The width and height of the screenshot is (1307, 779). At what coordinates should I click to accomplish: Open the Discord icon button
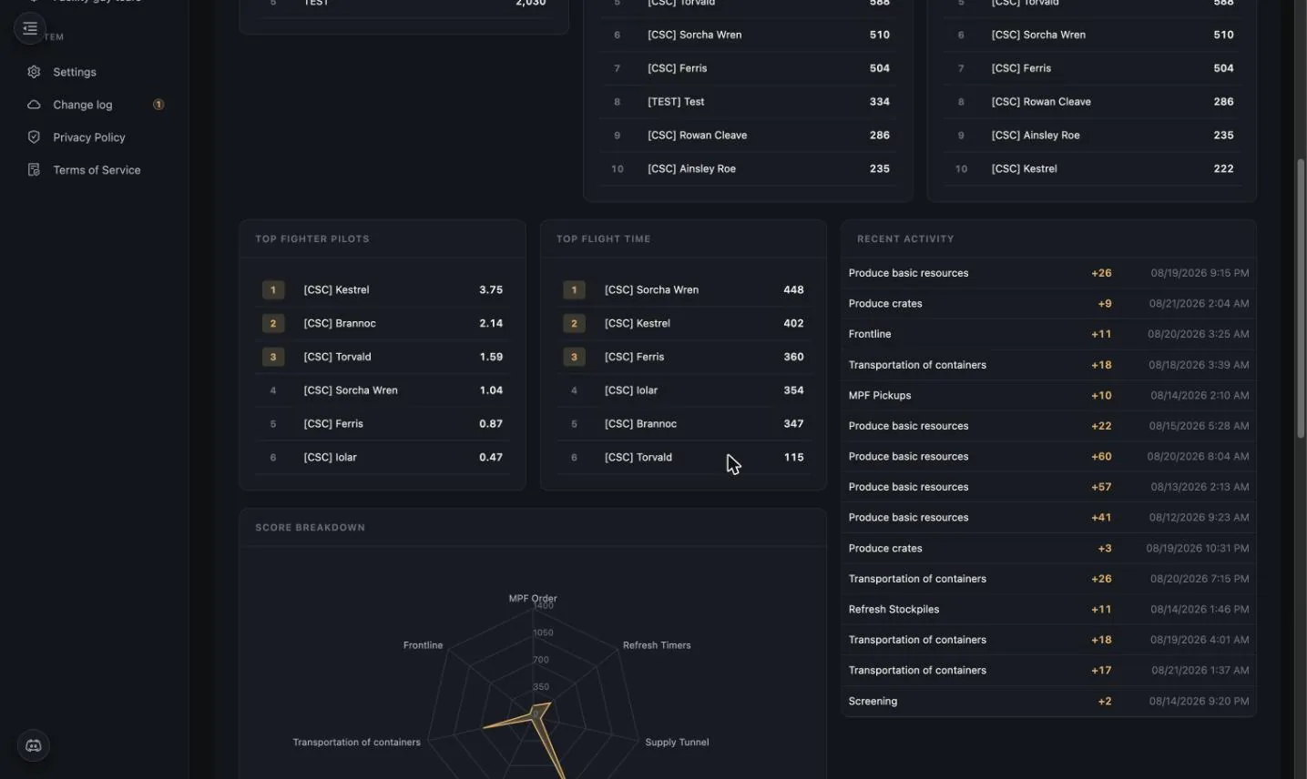pos(34,745)
